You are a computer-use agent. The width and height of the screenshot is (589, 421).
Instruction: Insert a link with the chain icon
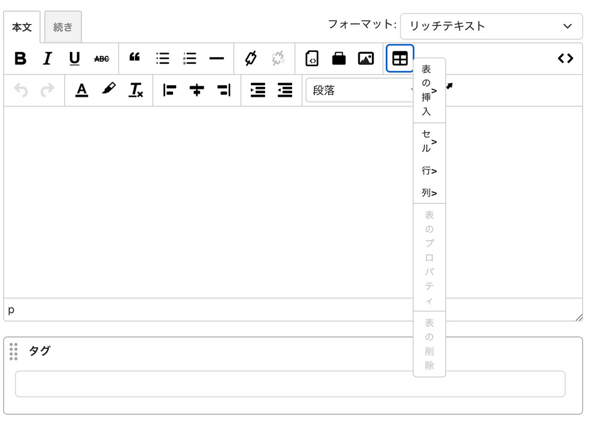pos(250,59)
